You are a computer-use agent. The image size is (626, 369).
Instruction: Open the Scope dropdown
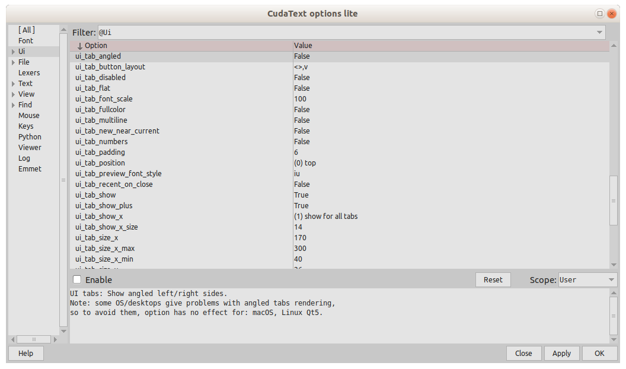[587, 279]
